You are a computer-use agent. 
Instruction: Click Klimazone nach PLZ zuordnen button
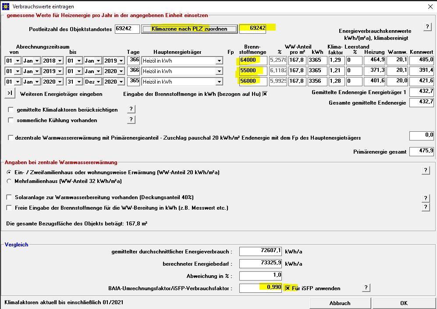(189, 29)
